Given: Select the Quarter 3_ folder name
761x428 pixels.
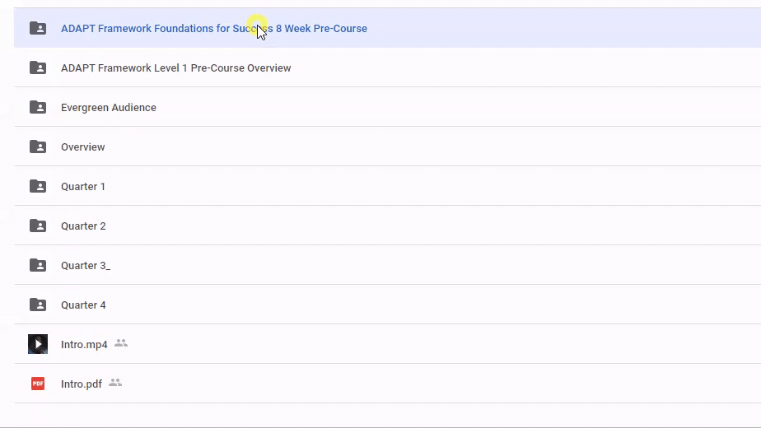Looking at the screenshot, I should 85,266.
